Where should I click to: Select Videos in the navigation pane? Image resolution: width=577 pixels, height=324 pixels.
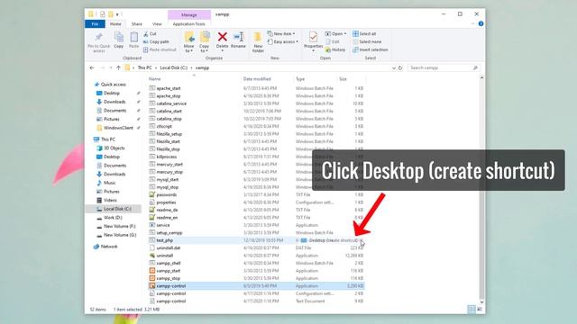click(106, 200)
